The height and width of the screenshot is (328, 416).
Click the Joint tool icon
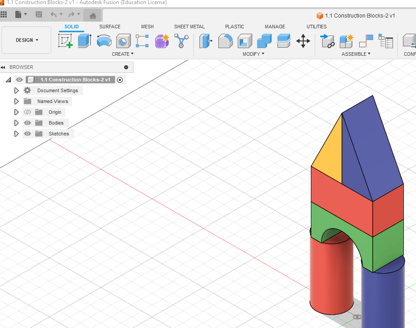(x=327, y=41)
